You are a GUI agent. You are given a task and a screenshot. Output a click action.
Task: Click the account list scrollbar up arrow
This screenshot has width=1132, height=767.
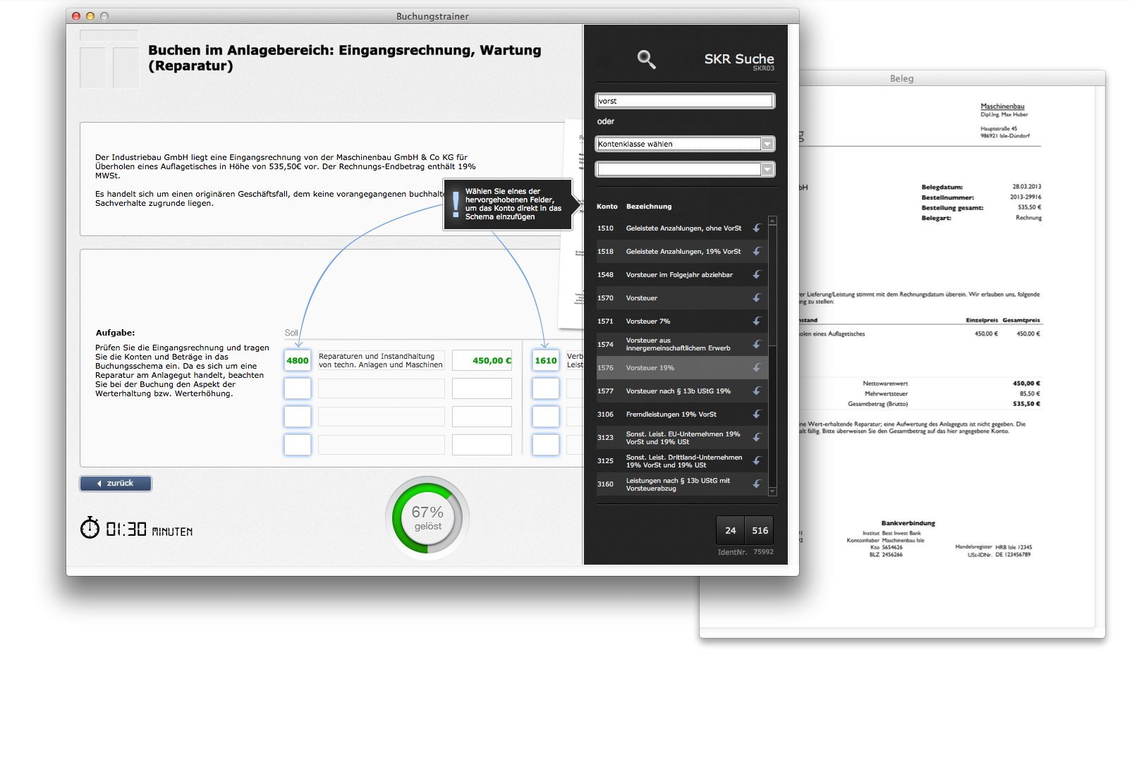coord(772,221)
